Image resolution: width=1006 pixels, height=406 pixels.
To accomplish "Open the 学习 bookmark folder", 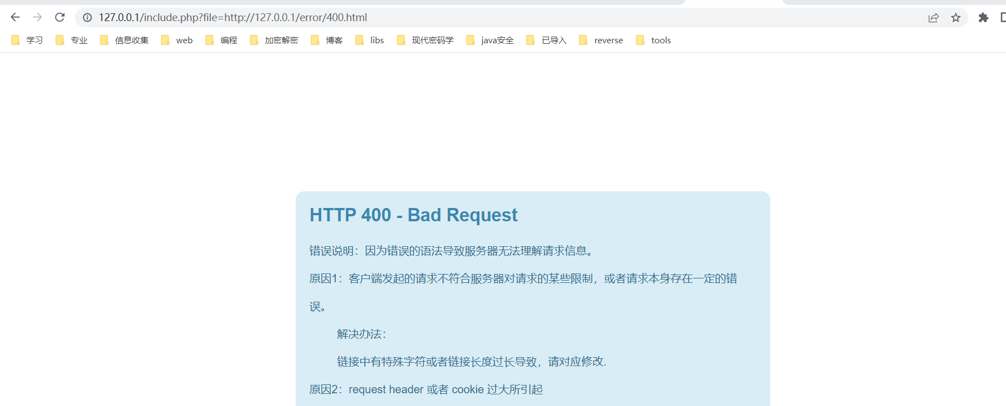I will click(27, 40).
